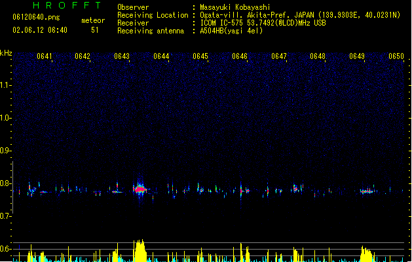The width and height of the screenshot is (412, 262).
Task: Click the 0.6 kHz axis label
Action: tap(5, 249)
